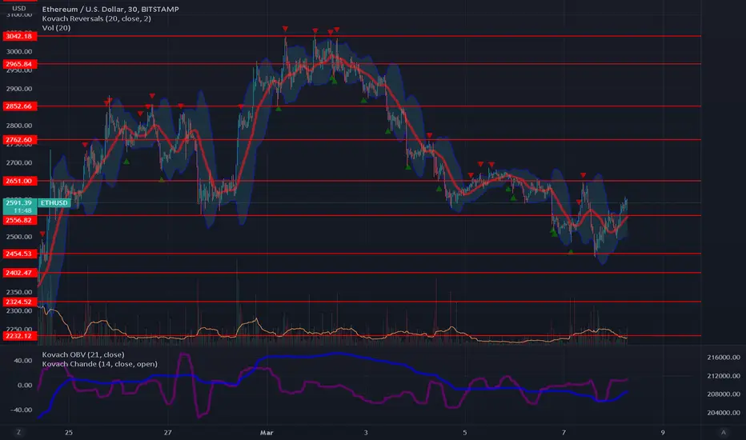Select the Kovach Chande indicator legend
Screen dimensions: 746x440
99,364
